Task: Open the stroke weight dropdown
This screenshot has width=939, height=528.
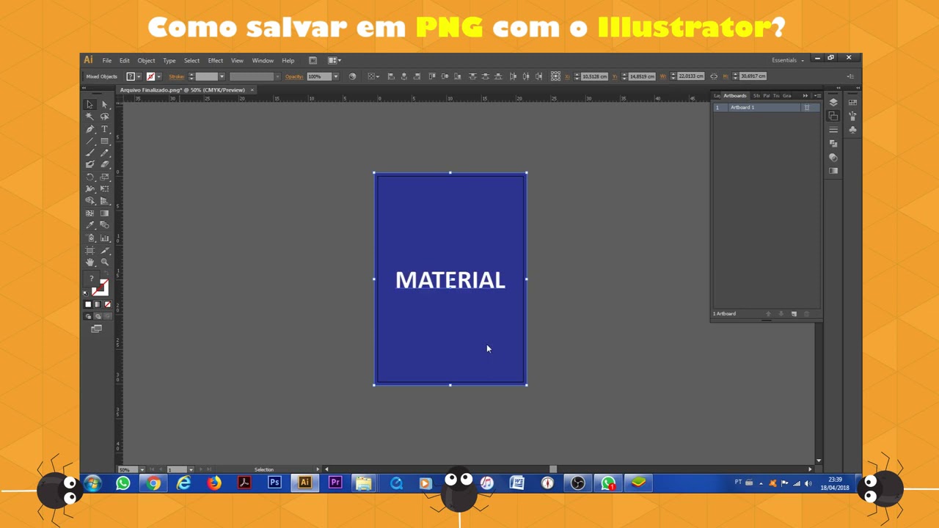Action: click(x=222, y=76)
